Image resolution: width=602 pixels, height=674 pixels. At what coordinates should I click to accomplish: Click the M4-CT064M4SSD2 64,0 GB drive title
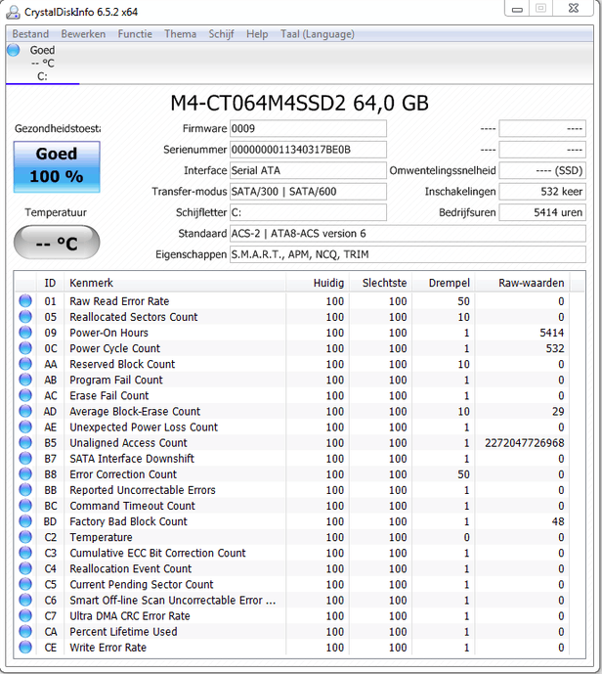[299, 103]
